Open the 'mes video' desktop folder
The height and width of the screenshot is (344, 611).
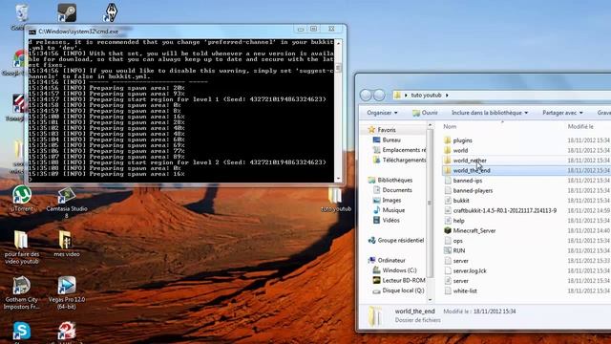(x=67, y=244)
